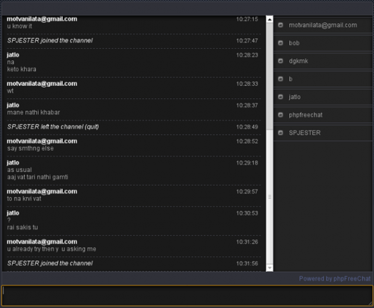Screen dimensions: 374x308
Task: Click the input box resize grip corner
Action: coord(370,303)
